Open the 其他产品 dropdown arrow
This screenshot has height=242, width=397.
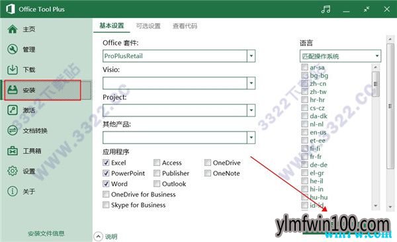pos(251,138)
